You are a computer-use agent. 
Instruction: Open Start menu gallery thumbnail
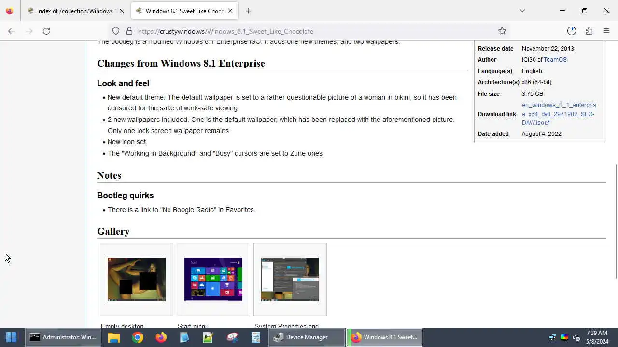click(x=213, y=280)
